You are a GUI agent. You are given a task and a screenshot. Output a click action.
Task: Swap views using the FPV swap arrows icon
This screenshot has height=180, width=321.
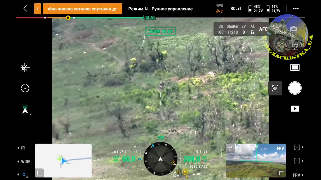pyautogui.click(x=230, y=148)
